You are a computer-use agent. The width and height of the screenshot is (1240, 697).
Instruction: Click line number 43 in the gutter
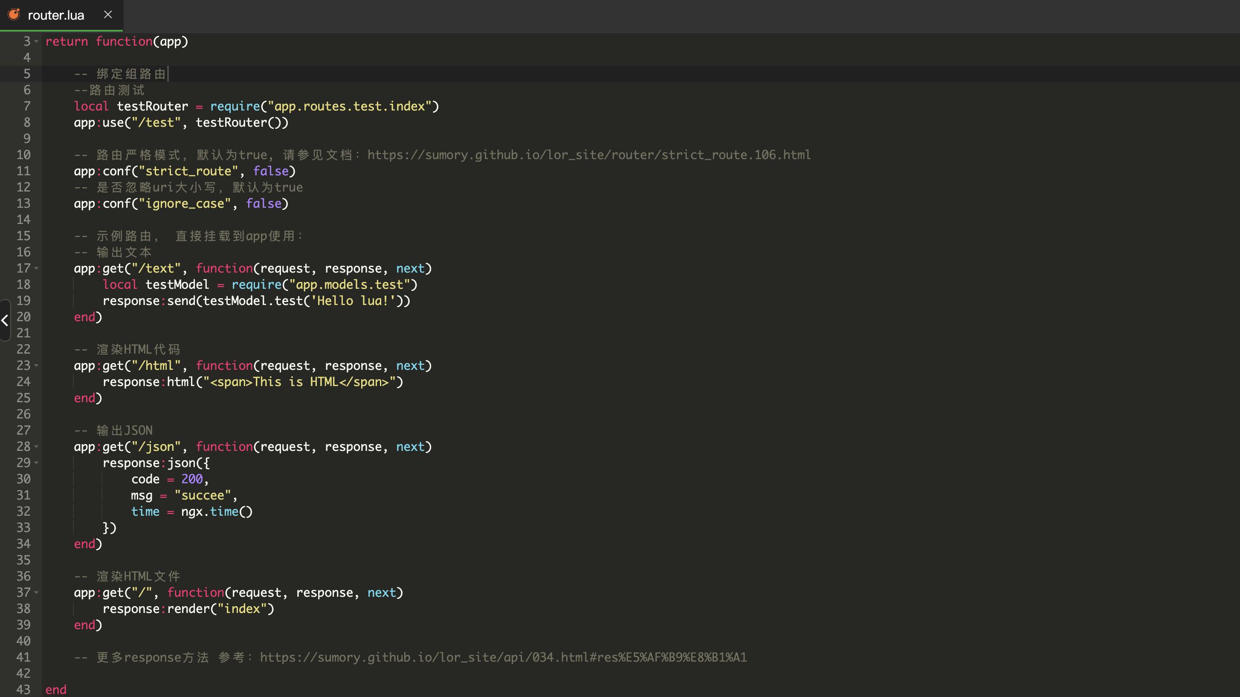click(23, 689)
